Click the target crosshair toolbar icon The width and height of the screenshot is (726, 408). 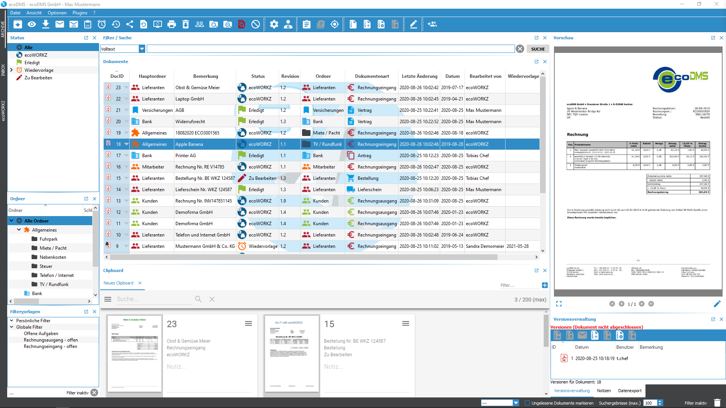tap(335, 25)
